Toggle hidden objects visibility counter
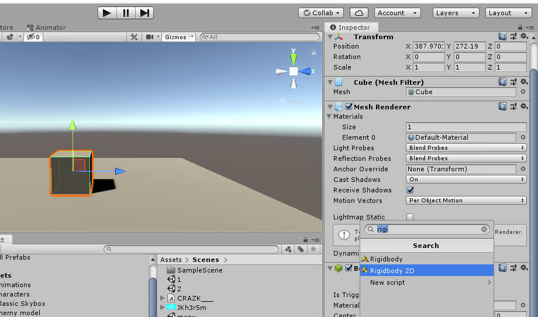This screenshot has width=538, height=317. (x=33, y=37)
